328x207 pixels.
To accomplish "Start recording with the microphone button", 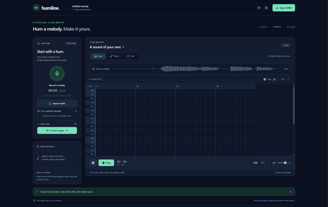I will pyautogui.click(x=57, y=73).
